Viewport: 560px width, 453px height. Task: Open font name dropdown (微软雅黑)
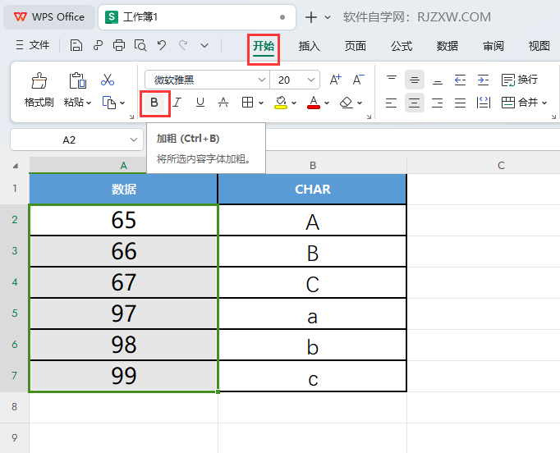(x=261, y=80)
